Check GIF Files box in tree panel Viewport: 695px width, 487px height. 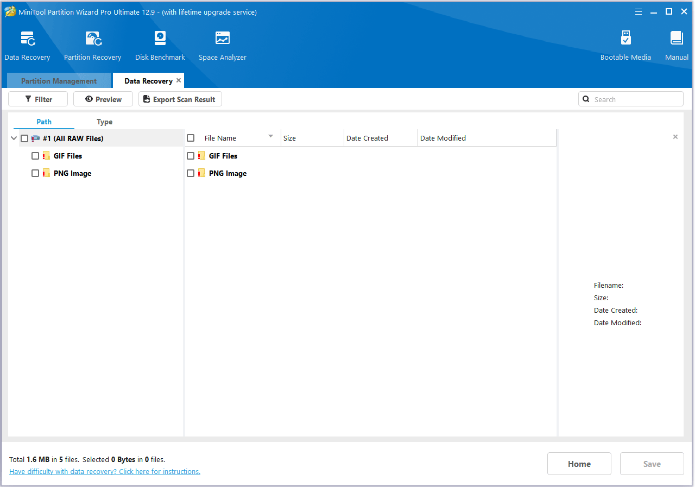point(35,156)
